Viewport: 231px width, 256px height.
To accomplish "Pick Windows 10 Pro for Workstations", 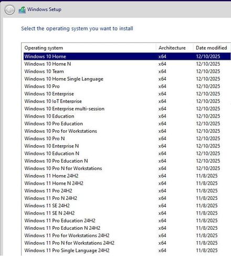I will (x=127, y=131).
